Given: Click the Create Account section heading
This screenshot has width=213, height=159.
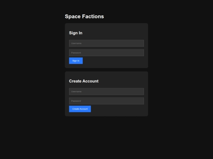Looking at the screenshot, I should [84, 81].
